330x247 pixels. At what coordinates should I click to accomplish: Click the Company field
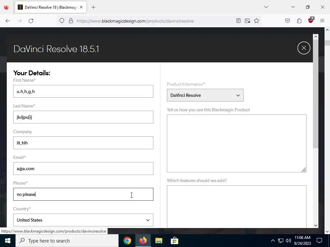click(x=83, y=143)
